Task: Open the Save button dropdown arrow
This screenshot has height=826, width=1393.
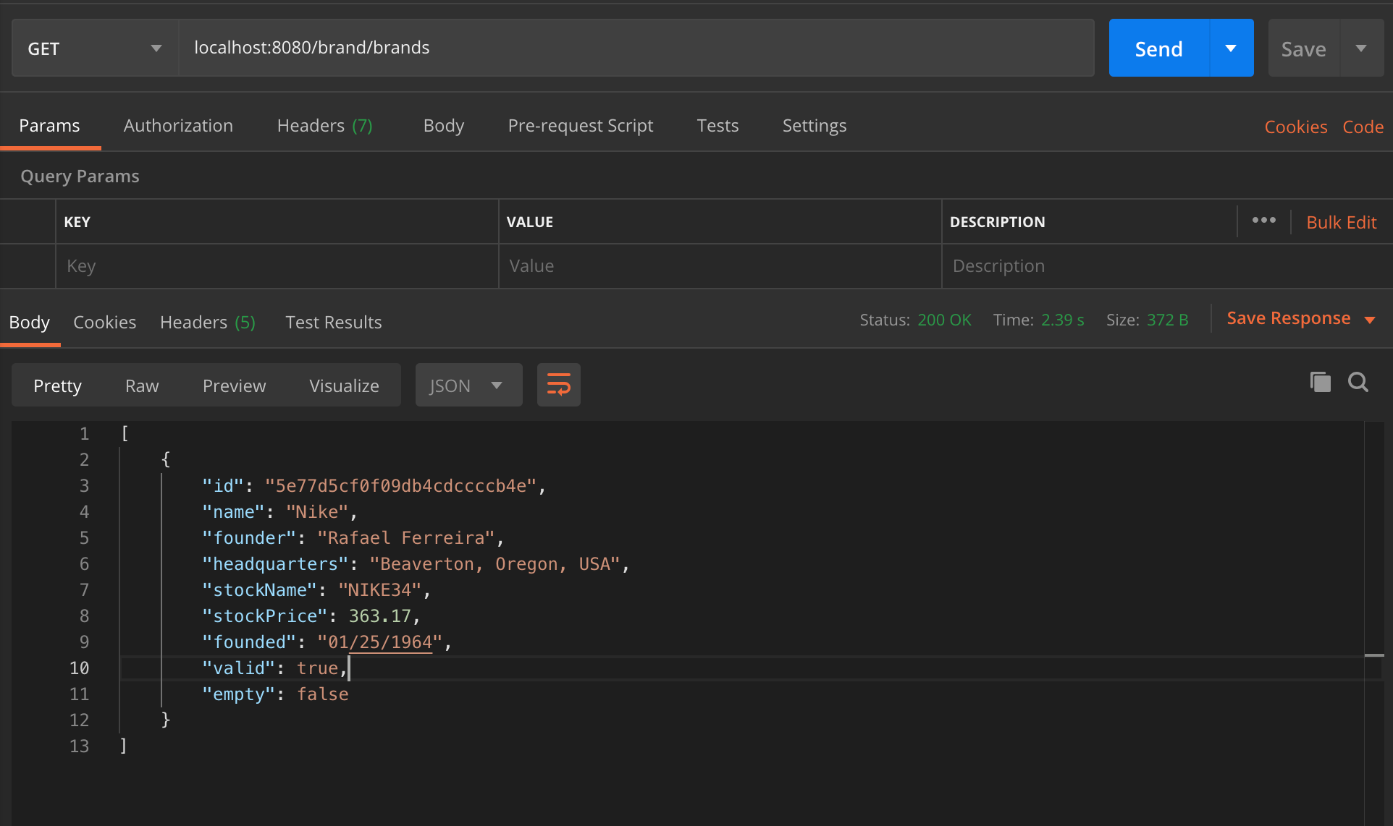Action: (1362, 48)
